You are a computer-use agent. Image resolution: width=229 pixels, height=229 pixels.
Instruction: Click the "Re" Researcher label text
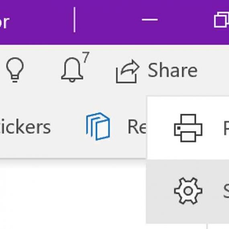tap(137, 127)
